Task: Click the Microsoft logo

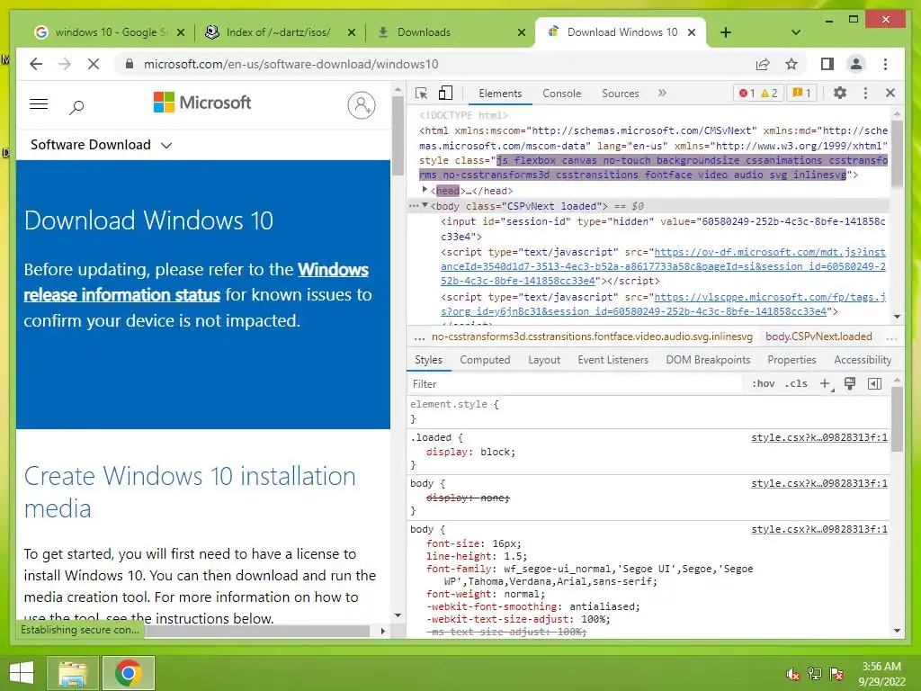Action: 202,103
